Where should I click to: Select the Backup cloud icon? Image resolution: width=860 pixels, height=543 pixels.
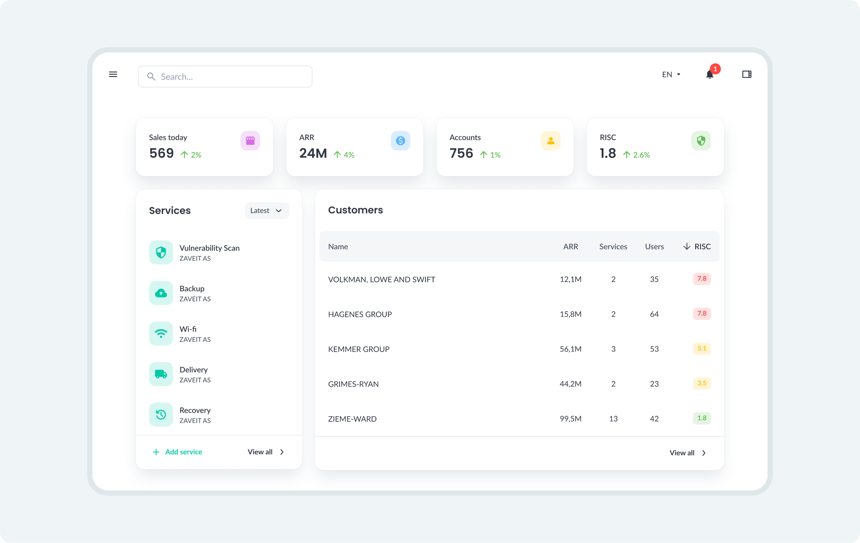[161, 293]
